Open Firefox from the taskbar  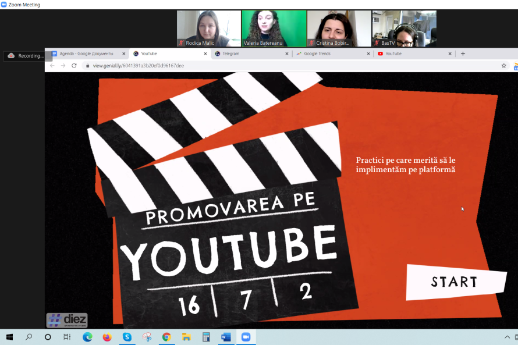pos(107,337)
